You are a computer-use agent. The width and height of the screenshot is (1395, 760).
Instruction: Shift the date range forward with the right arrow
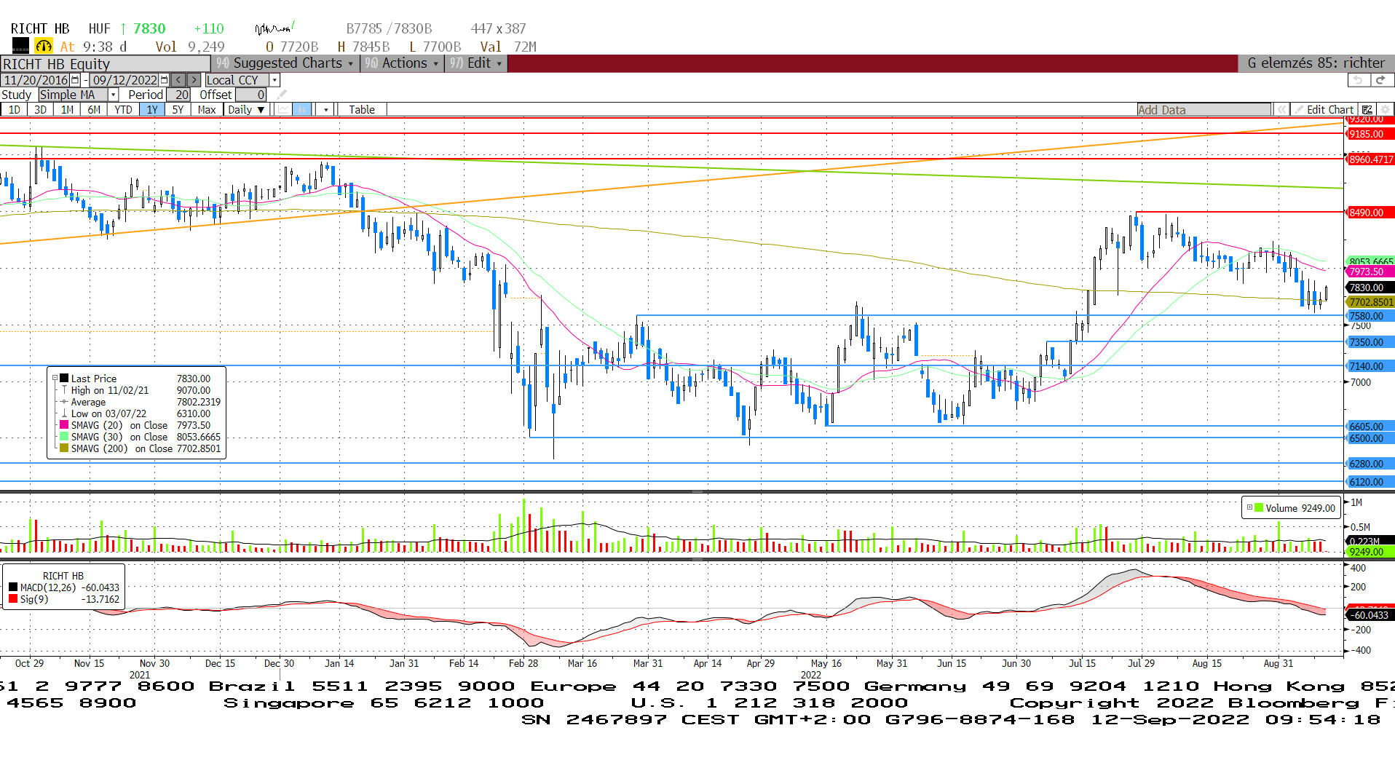click(194, 80)
